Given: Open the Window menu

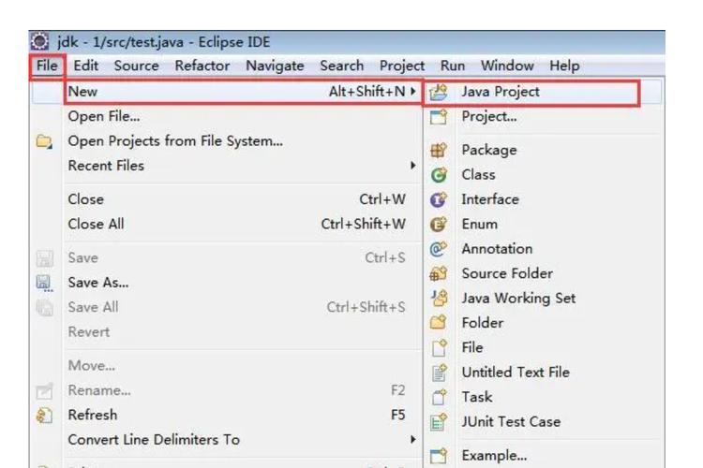Looking at the screenshot, I should click(506, 66).
